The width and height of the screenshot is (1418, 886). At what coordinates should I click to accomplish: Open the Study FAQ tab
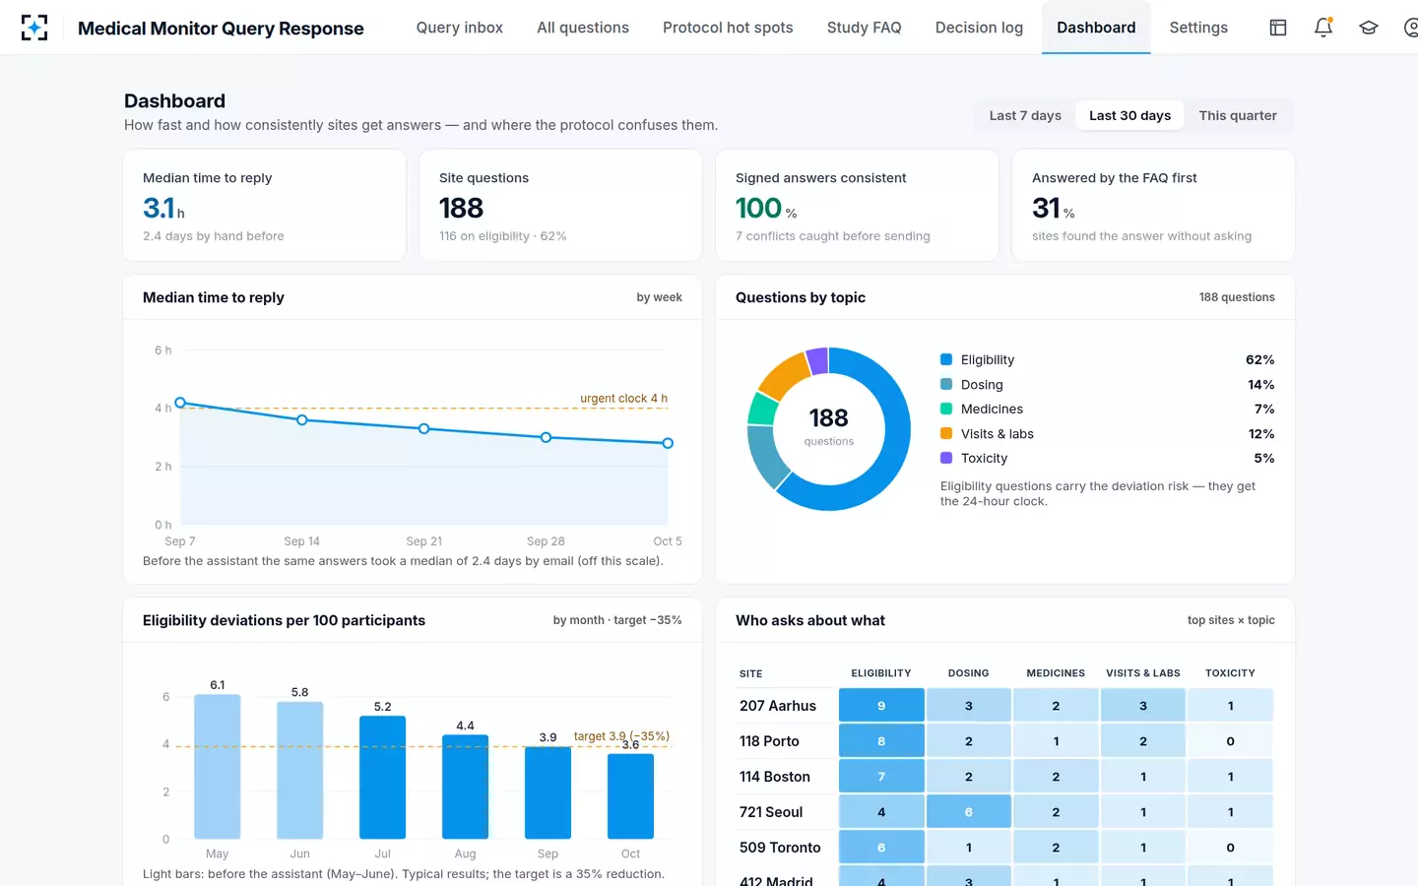pos(864,28)
